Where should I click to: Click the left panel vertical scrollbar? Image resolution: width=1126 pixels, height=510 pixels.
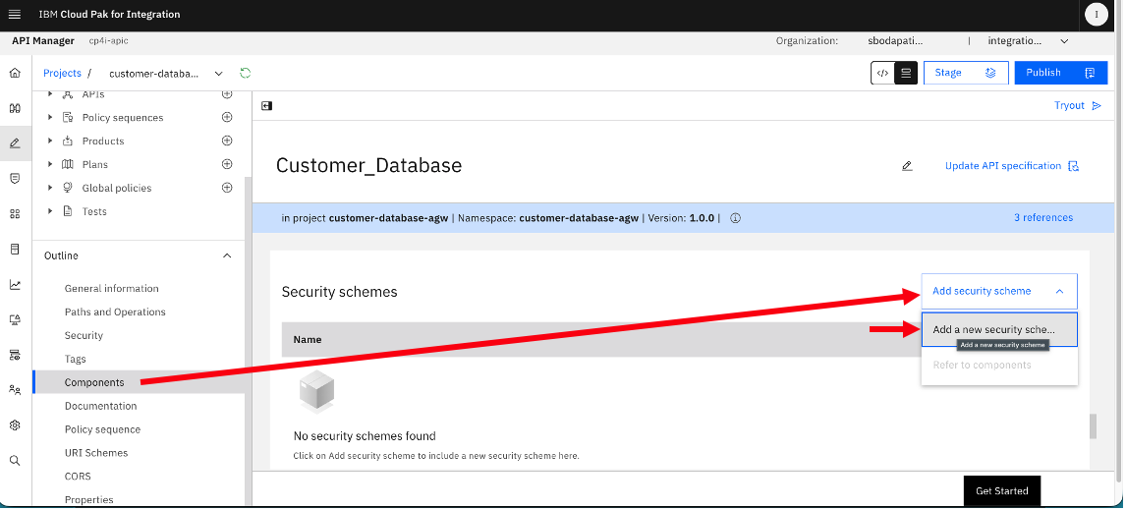coord(249,340)
